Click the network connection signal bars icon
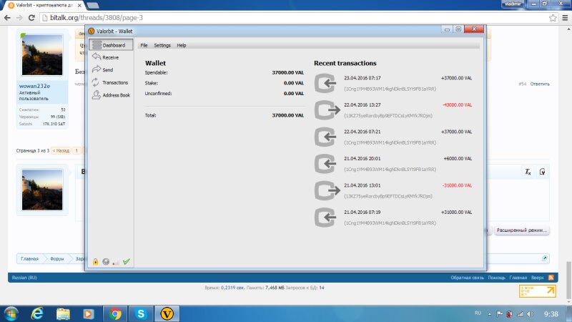This screenshot has width=572, height=322. [116, 263]
